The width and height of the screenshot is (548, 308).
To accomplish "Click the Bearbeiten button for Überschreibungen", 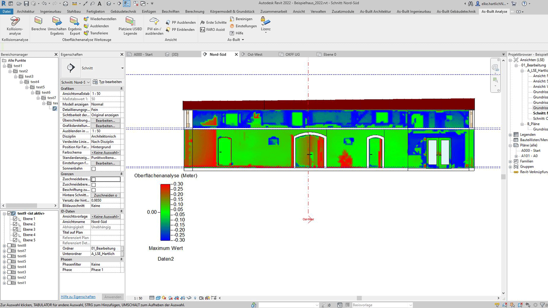I will 105,120.
